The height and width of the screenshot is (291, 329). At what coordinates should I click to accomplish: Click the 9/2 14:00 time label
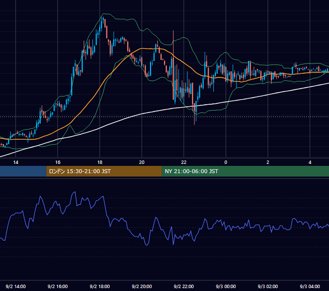(x=16, y=286)
